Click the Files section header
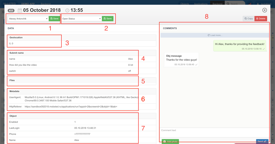Image resolution: width=275 pixels, height=144 pixels. coord(12,80)
